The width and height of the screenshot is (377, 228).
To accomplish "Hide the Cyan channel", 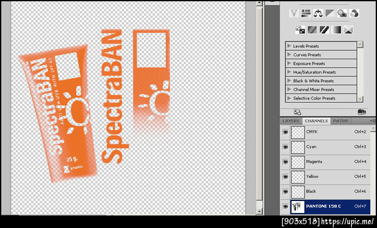I will 285,147.
